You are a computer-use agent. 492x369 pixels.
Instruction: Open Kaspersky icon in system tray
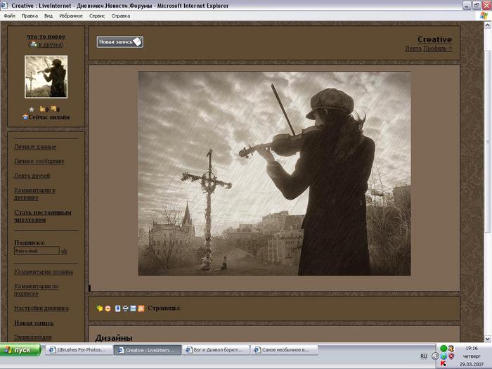coord(444,363)
